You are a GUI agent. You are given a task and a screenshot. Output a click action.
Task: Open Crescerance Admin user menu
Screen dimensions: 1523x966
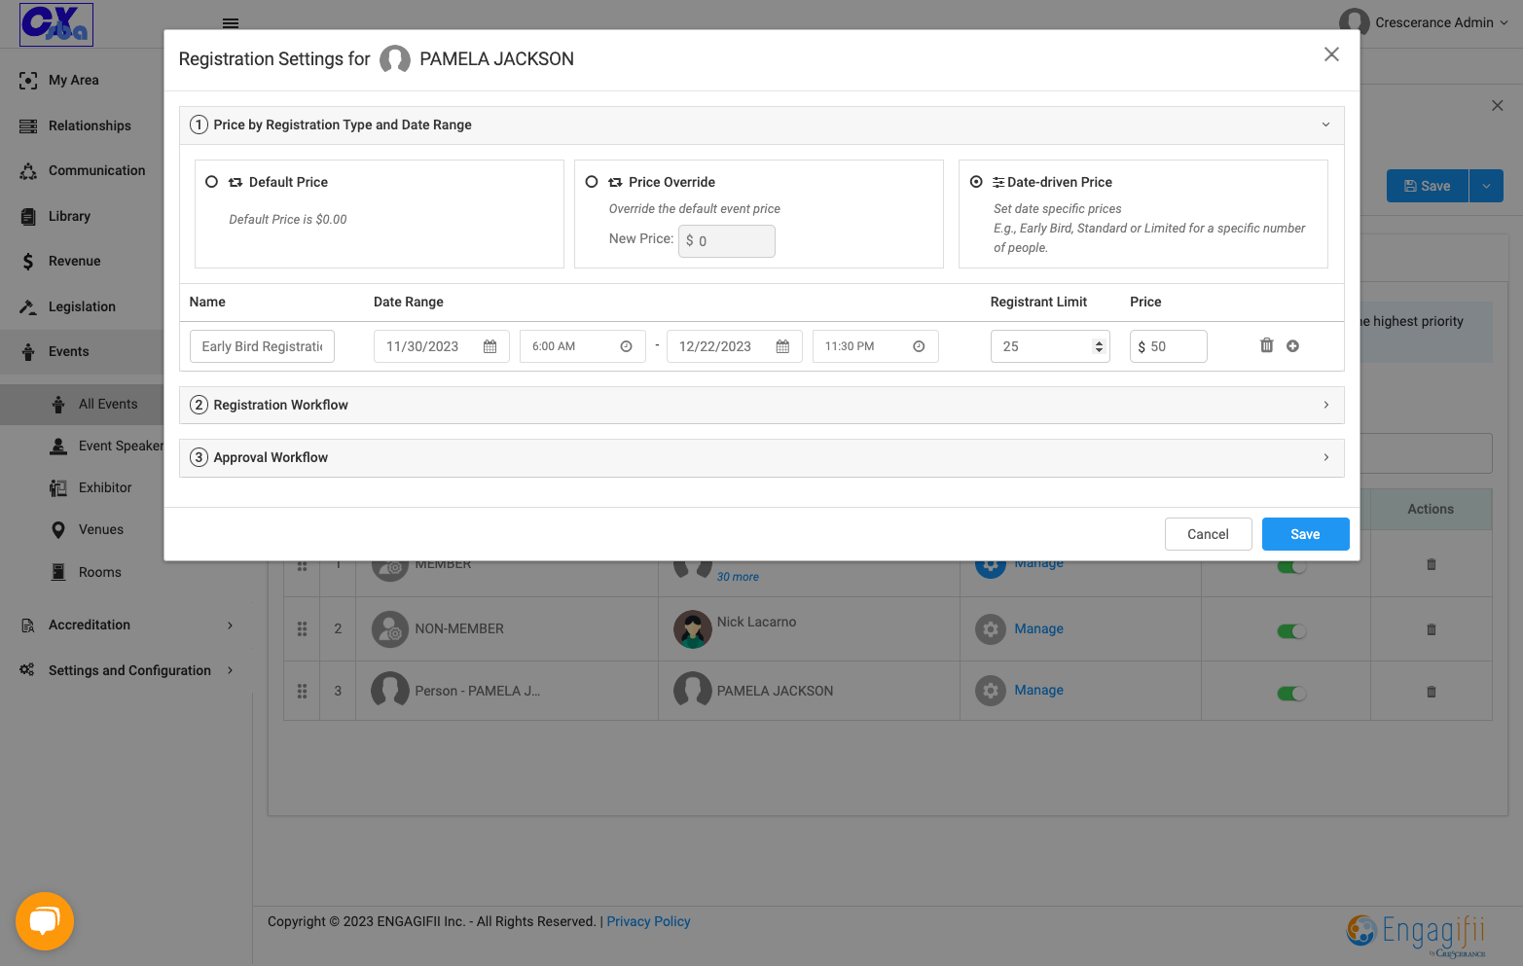(1424, 22)
